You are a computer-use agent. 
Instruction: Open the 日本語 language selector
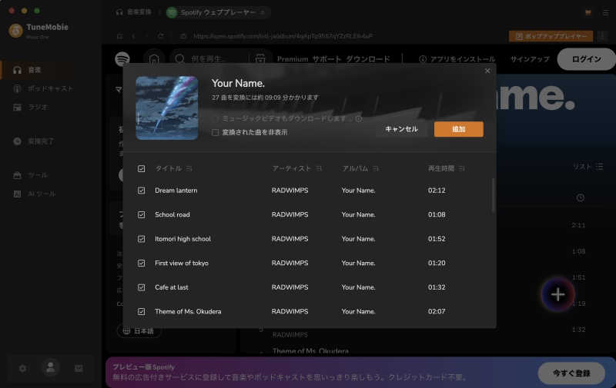pyautogui.click(x=139, y=331)
